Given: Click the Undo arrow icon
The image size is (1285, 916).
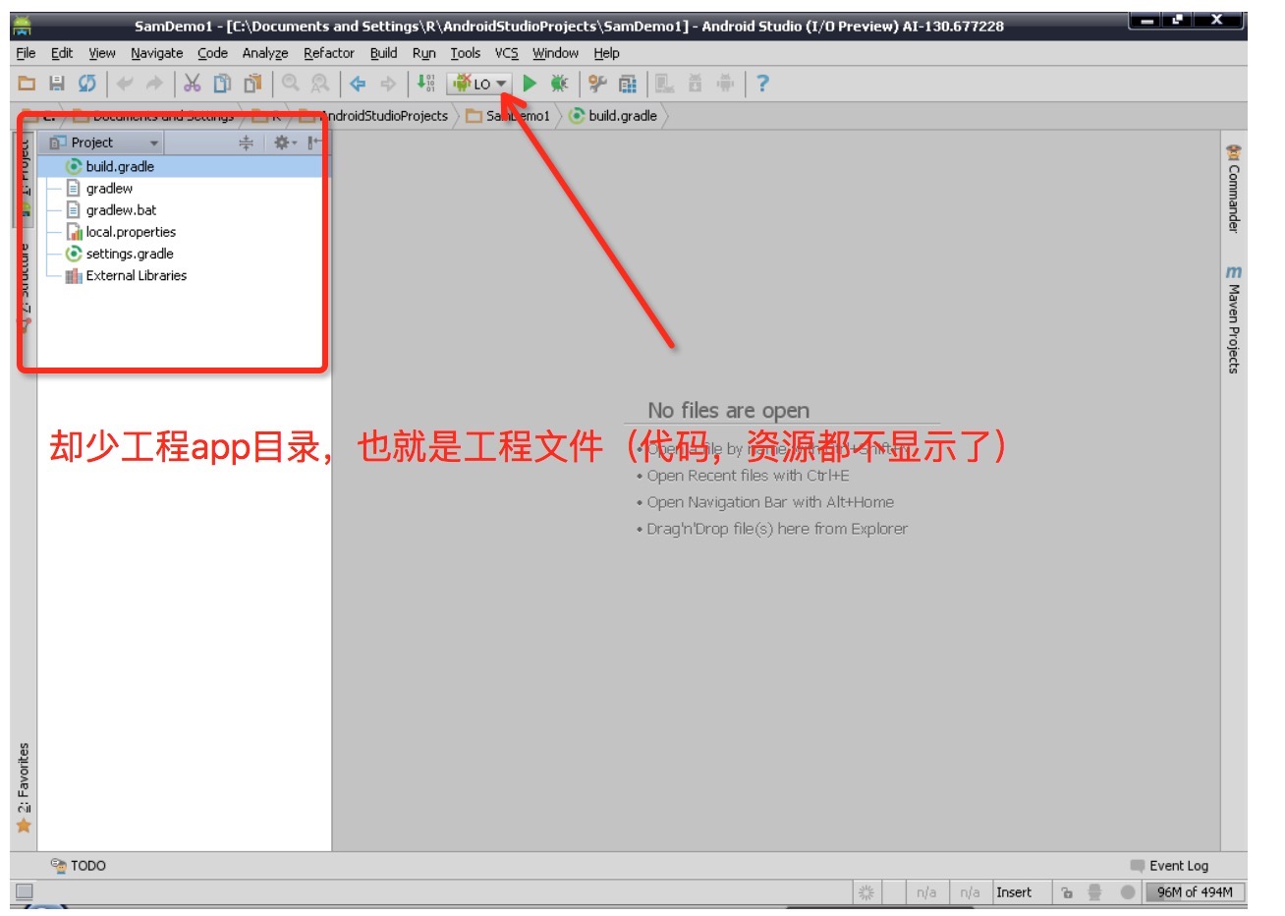Looking at the screenshot, I should (125, 84).
